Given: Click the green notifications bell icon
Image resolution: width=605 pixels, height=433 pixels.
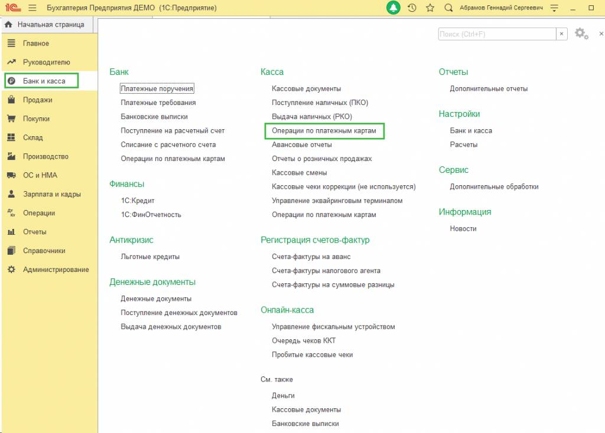Looking at the screenshot, I should (x=393, y=8).
